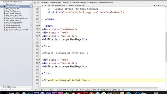This screenshot has height=94, width=167.
Task: Select First_nested_page.html in open documents
Action: 14,23
